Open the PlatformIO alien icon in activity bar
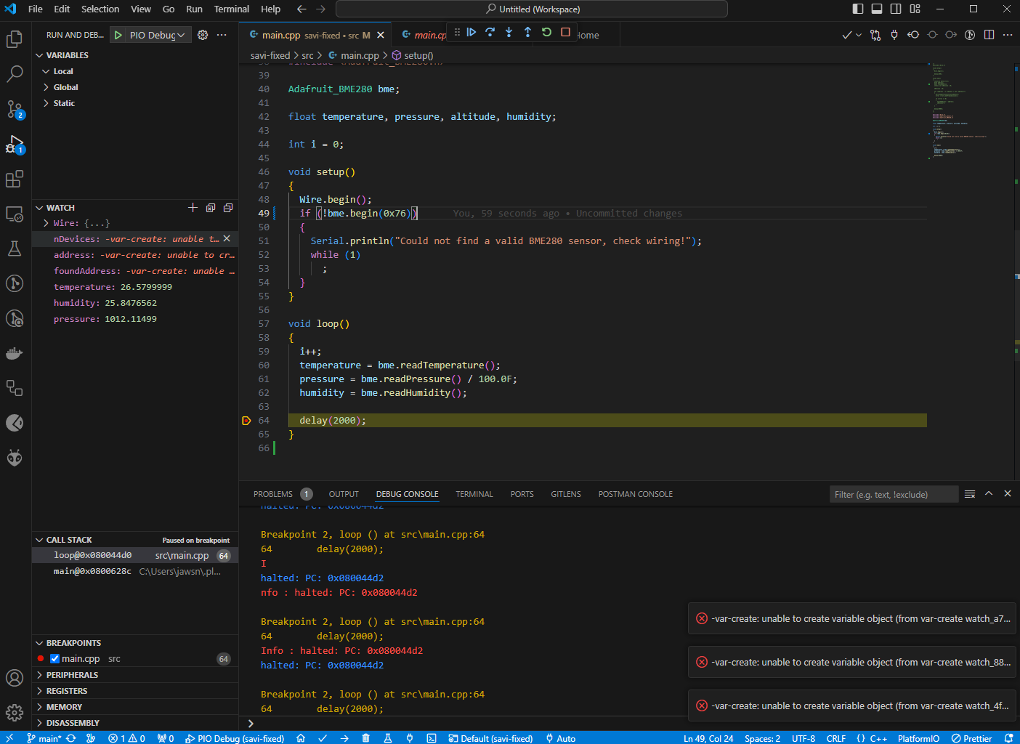The height and width of the screenshot is (744, 1020). tap(15, 457)
